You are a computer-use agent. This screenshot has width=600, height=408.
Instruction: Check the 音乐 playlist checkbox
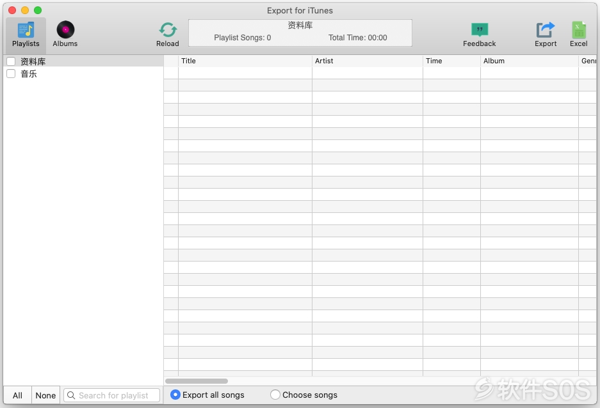[x=11, y=74]
